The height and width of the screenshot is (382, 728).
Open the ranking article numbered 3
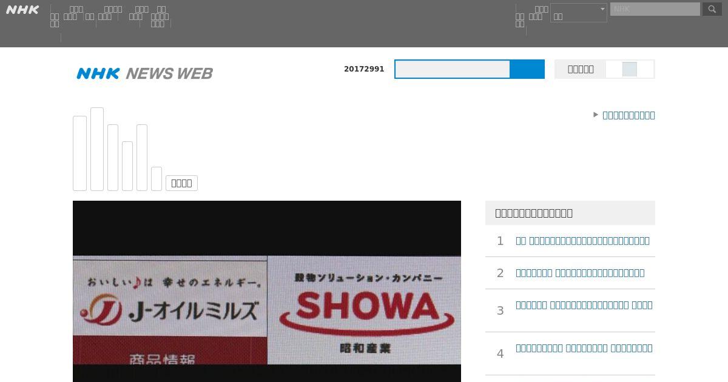(584, 305)
